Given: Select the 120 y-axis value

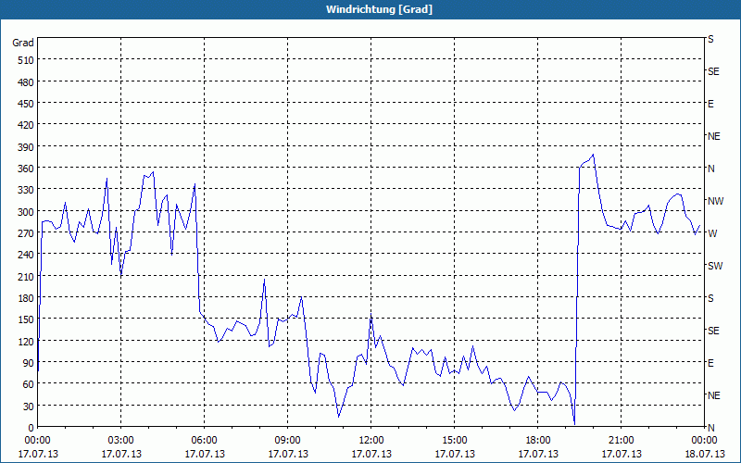Looking at the screenshot, I should (x=26, y=342).
